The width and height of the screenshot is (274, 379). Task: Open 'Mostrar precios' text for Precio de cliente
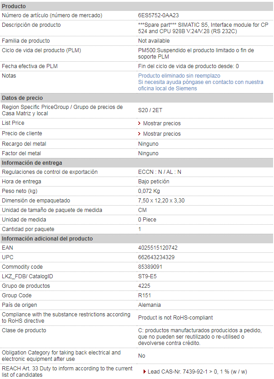(x=162, y=134)
